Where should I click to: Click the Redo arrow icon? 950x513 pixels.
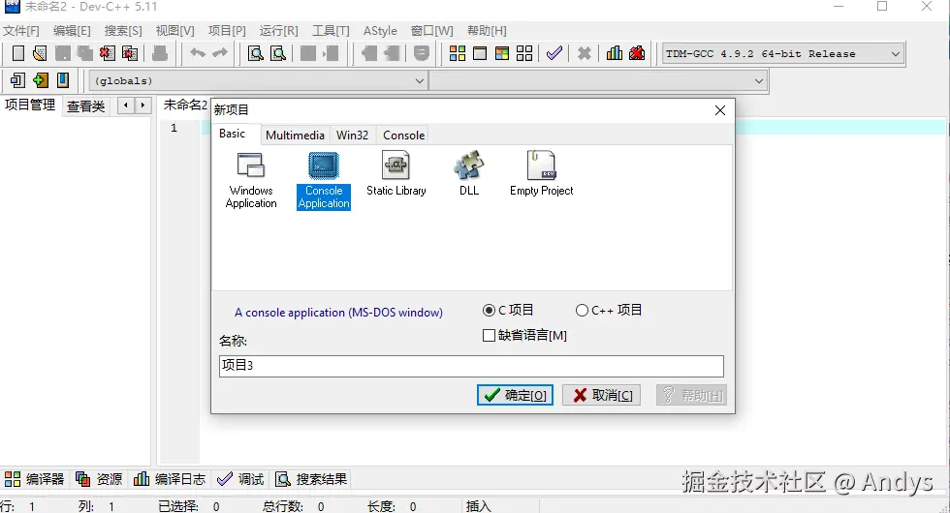pyautogui.click(x=220, y=53)
